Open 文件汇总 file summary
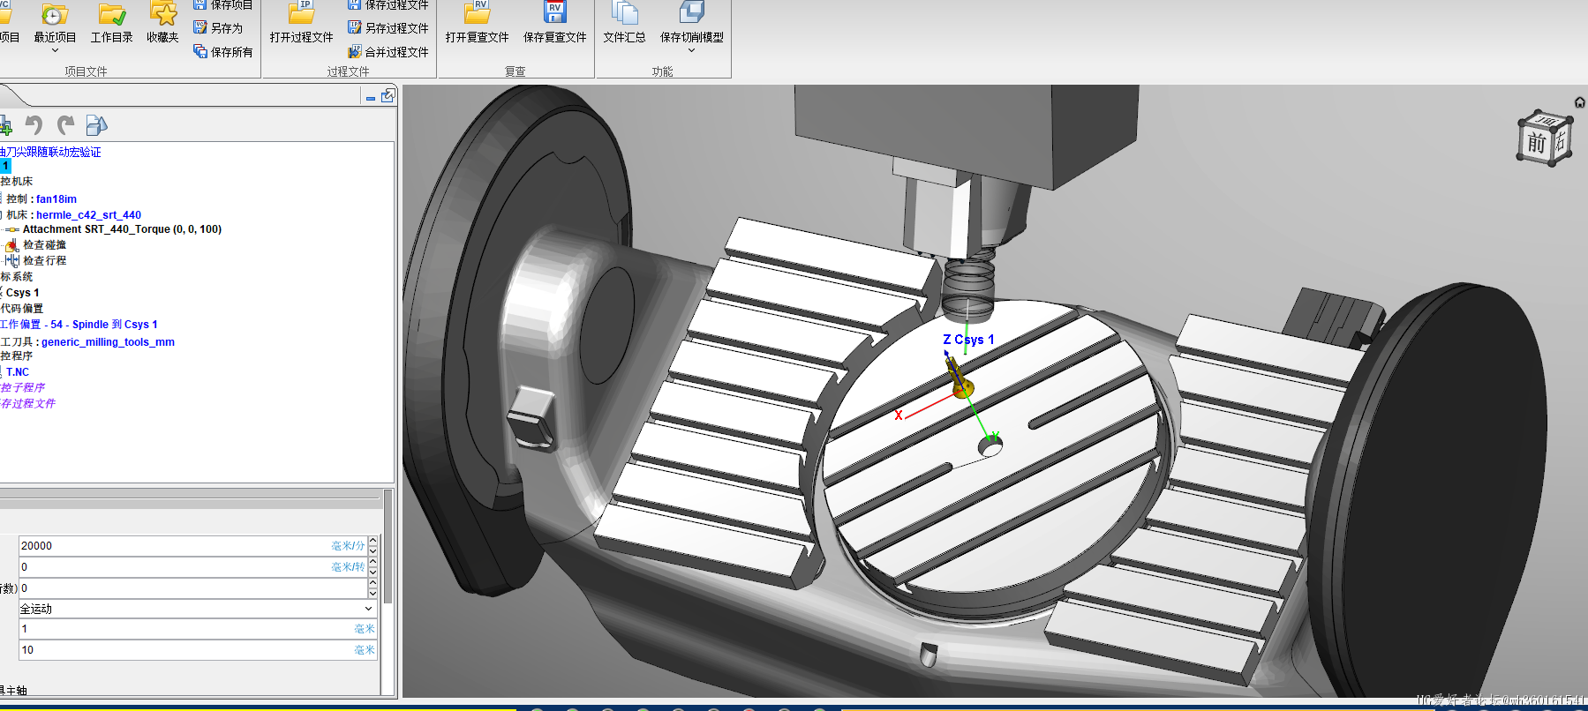 point(625,23)
